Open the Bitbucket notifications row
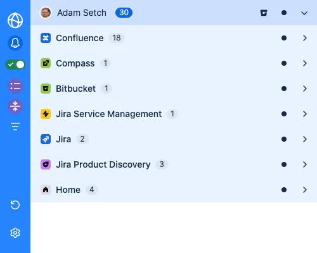The width and height of the screenshot is (317, 253). [x=174, y=89]
